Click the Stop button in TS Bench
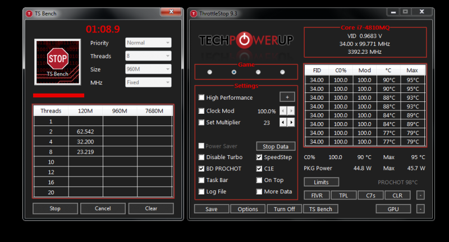449x242 pixels. (x=55, y=208)
